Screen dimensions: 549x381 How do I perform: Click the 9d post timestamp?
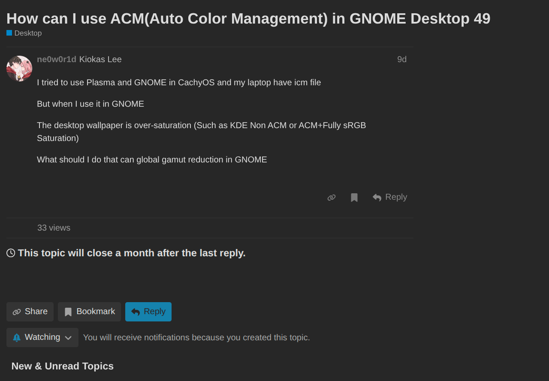click(x=402, y=60)
